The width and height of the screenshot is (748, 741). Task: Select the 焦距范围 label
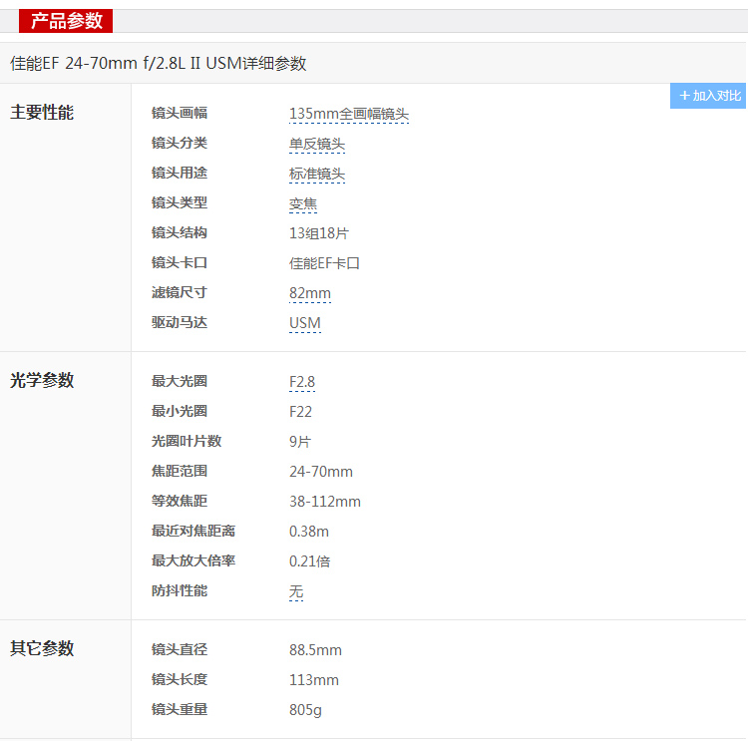pos(180,472)
